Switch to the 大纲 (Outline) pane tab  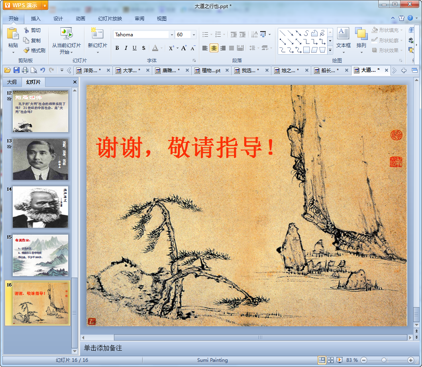pos(12,82)
